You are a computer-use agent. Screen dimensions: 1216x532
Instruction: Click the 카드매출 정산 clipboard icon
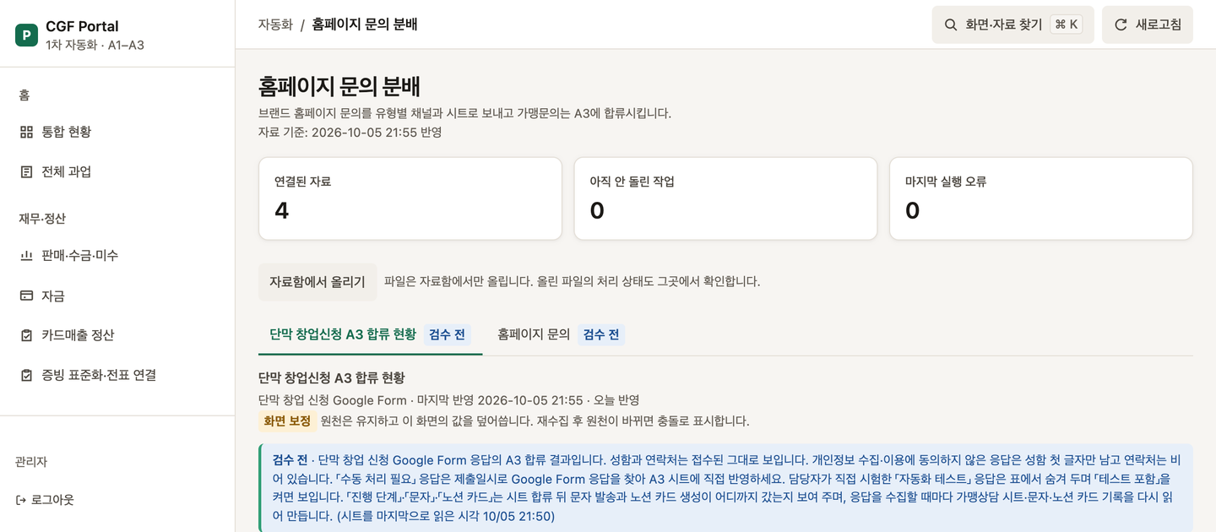click(26, 335)
